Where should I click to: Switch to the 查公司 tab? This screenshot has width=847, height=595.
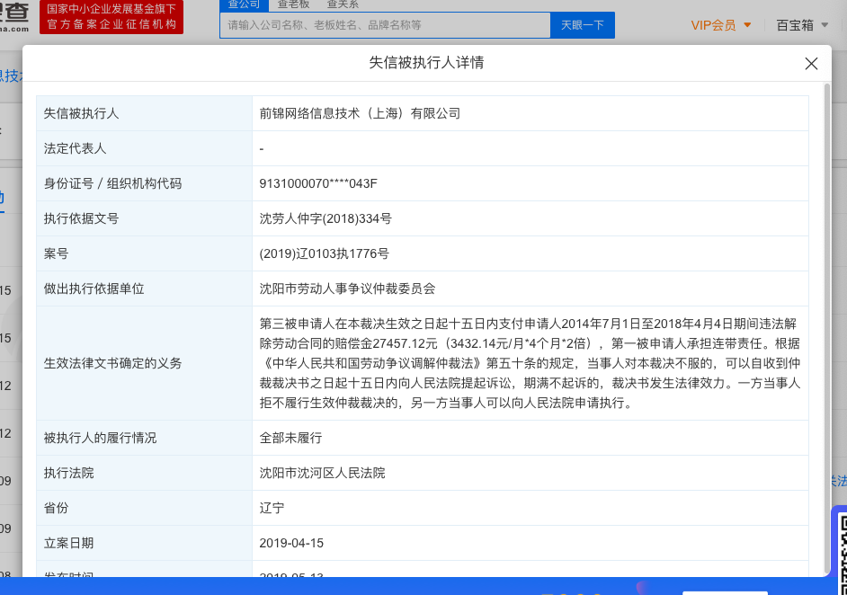[x=244, y=4]
